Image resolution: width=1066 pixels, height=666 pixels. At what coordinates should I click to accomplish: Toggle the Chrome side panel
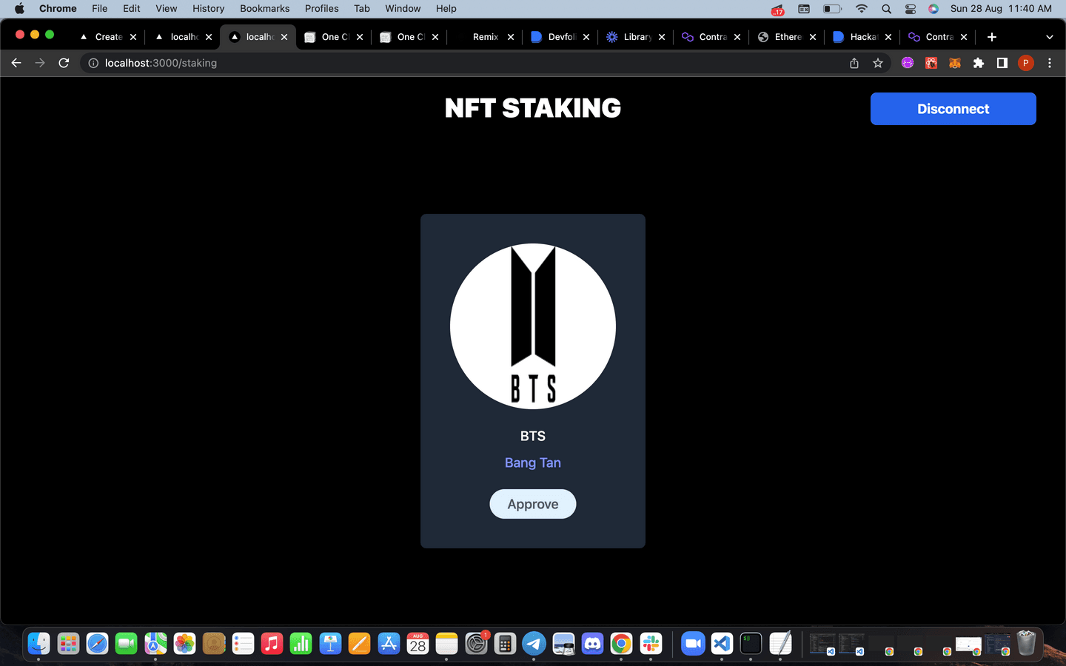click(x=1002, y=63)
